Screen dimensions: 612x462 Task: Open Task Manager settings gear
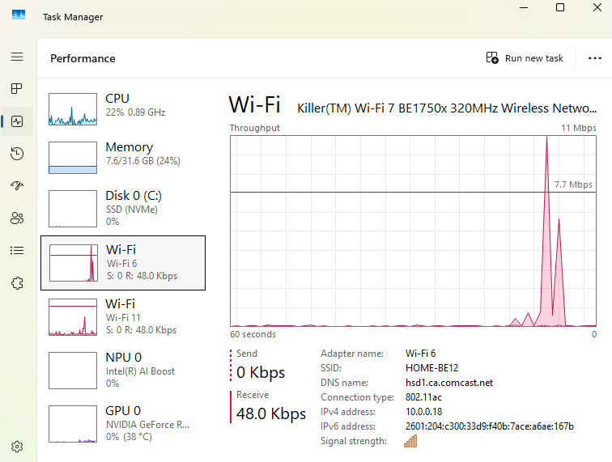[x=17, y=447]
